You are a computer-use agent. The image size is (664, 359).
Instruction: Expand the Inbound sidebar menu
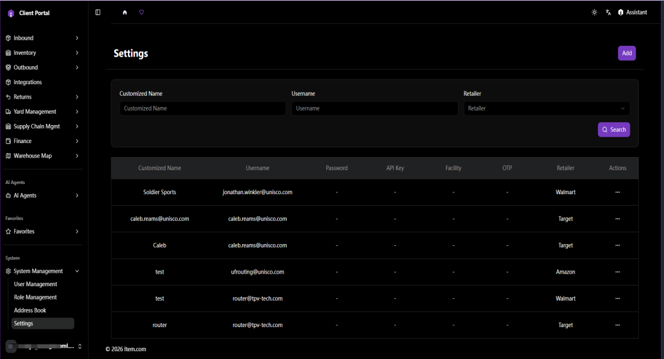pos(42,38)
